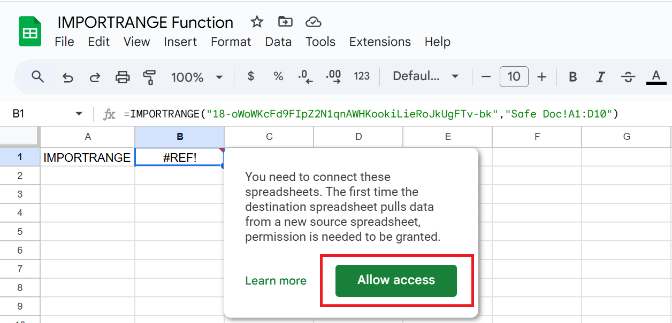Apply percent format icon
Viewport: 672px width, 323px height.
coord(278,76)
